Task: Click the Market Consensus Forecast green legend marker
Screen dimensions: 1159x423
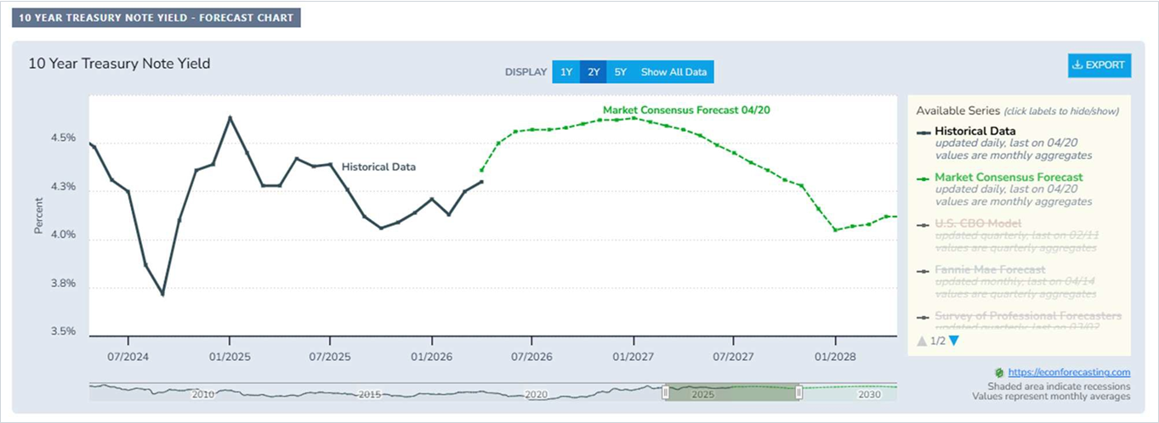Action: point(923,178)
